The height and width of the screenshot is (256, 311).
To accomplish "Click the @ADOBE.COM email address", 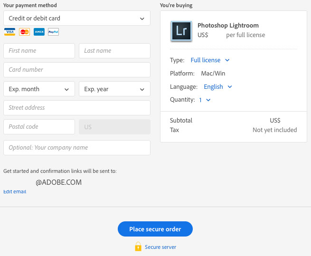I will 58,182.
